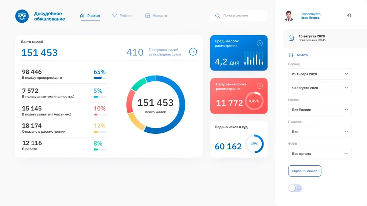Open the Податели dropdown set to Все
The height and width of the screenshot is (206, 367).
tap(320, 132)
